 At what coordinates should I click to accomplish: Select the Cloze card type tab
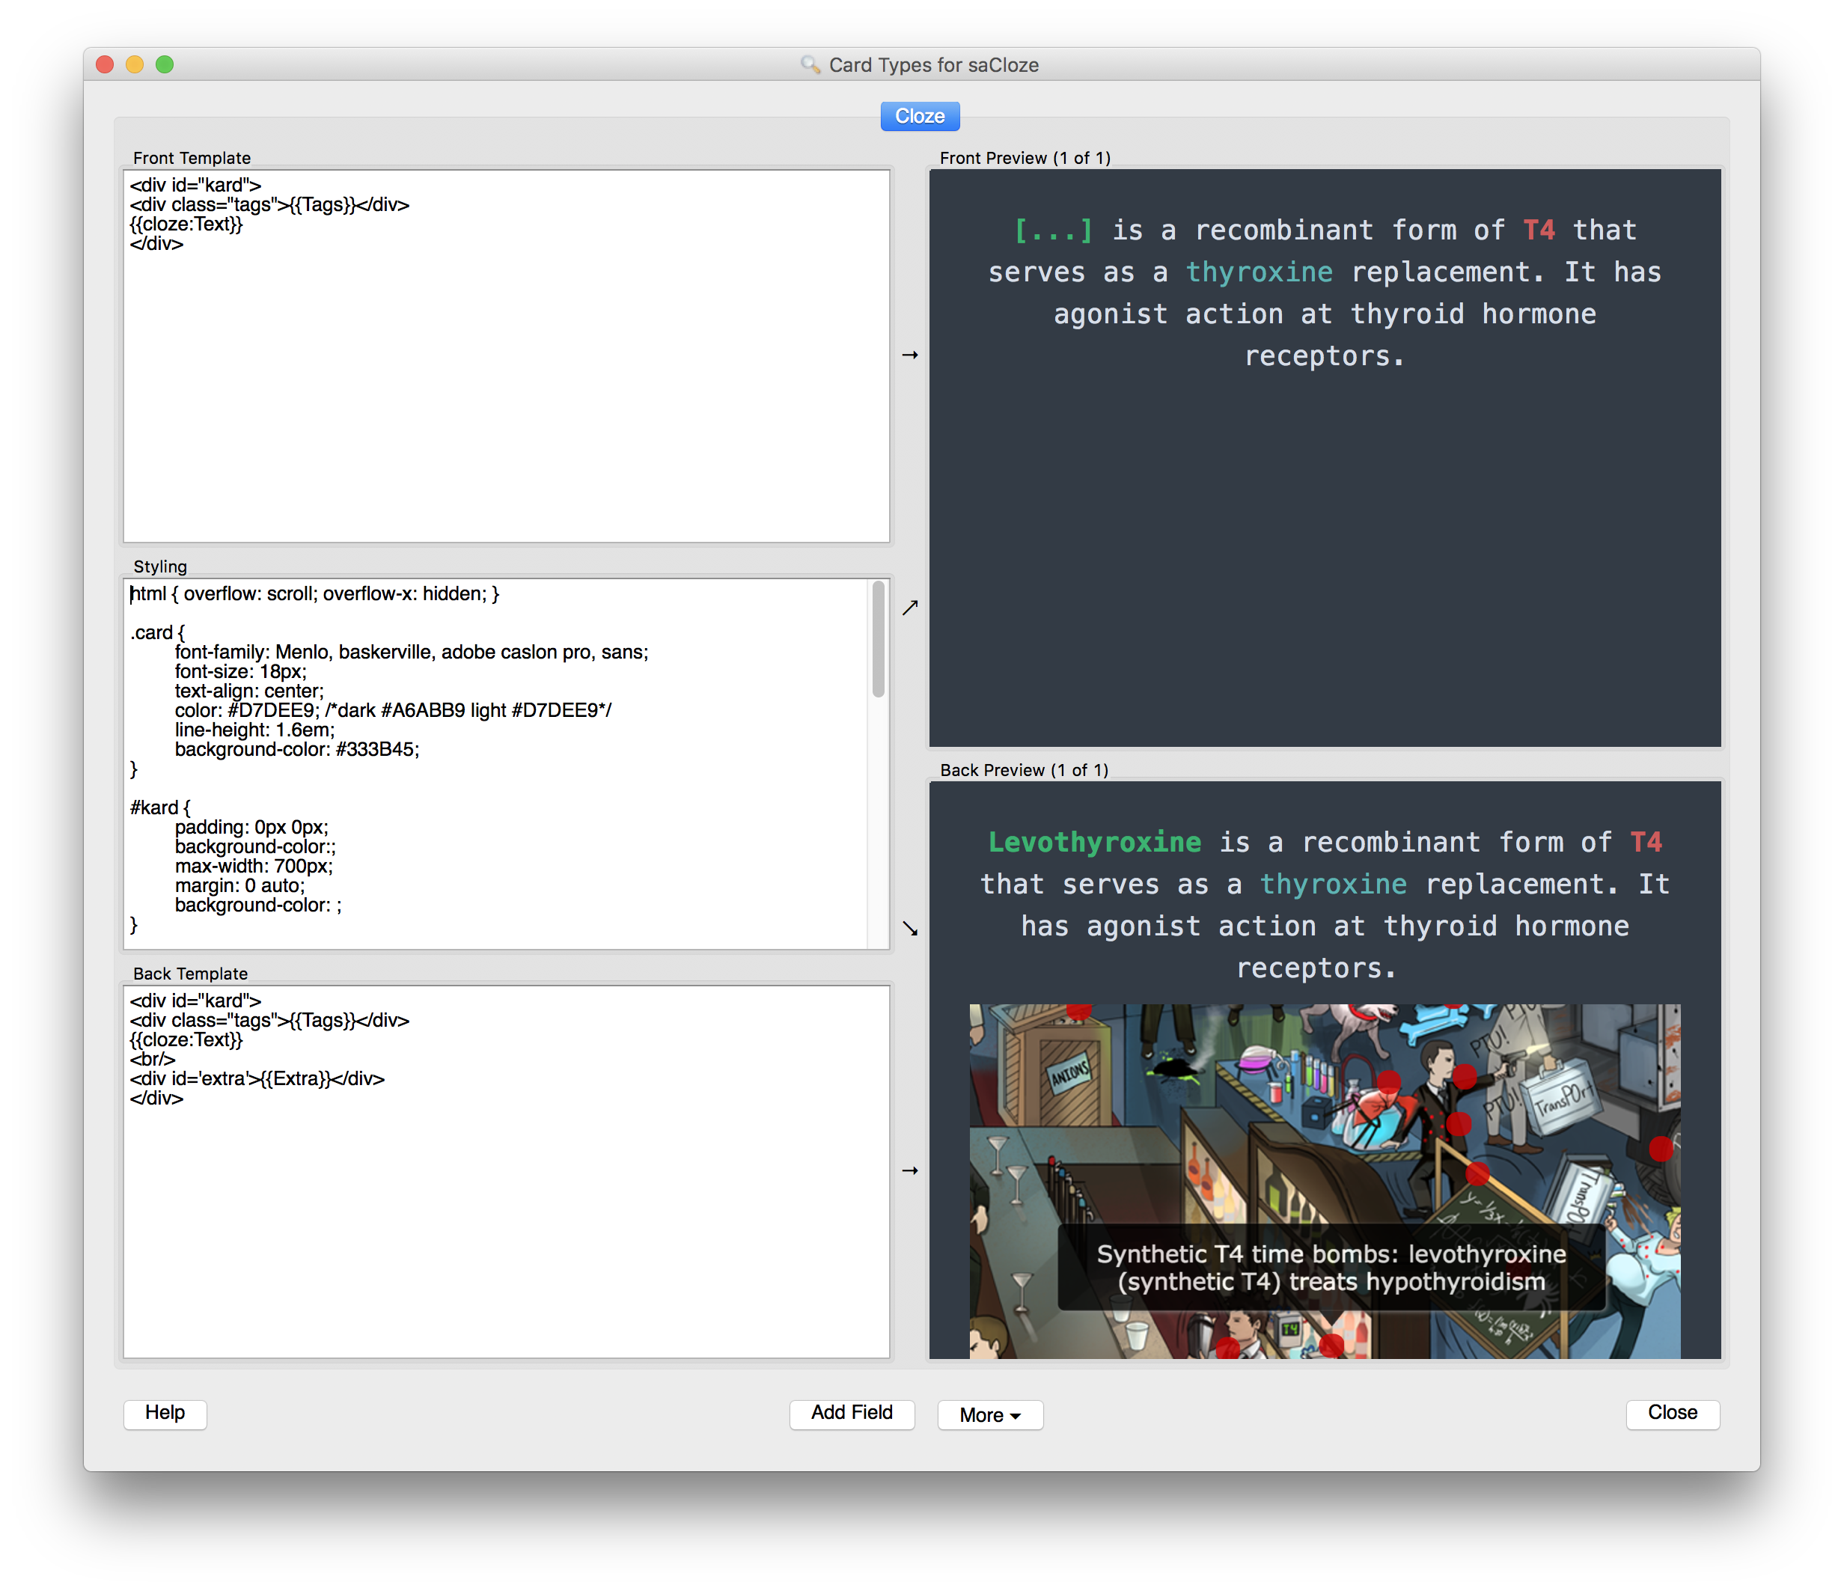[x=919, y=117]
